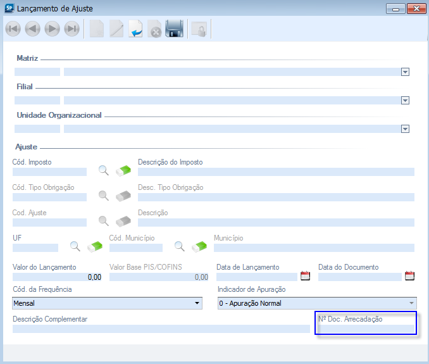
Task: Click the Filial code field
Action: coord(37,101)
